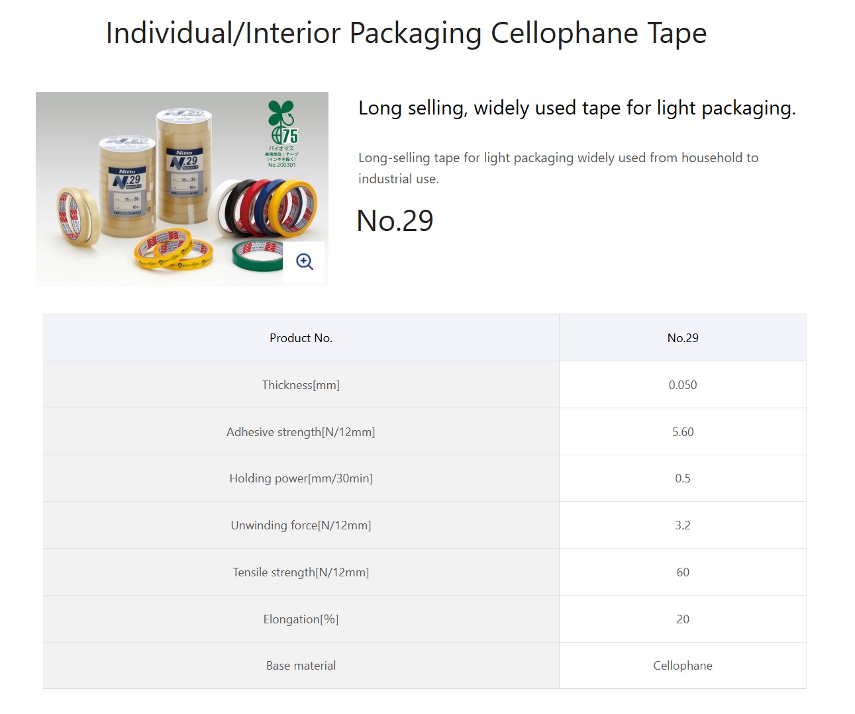This screenshot has height=714, width=855.
Task: Select the Adhesive strength[N/12mm] row label
Action: (x=301, y=431)
